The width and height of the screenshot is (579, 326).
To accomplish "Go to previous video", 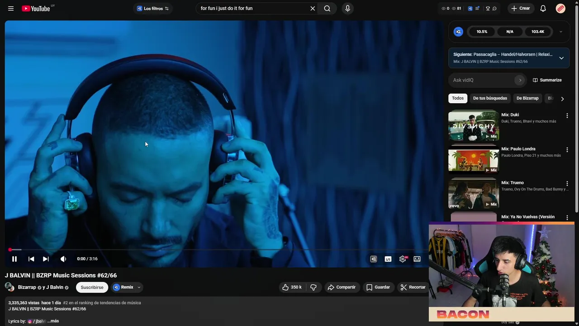I will [31, 259].
